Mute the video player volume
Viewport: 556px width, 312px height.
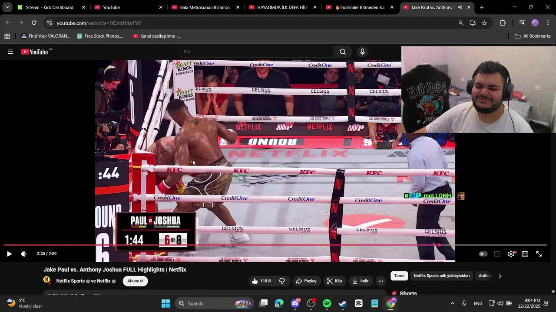(24, 254)
